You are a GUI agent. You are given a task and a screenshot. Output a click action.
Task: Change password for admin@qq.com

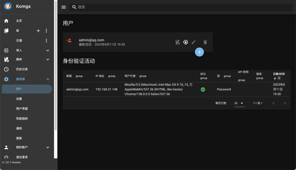tap(186, 42)
